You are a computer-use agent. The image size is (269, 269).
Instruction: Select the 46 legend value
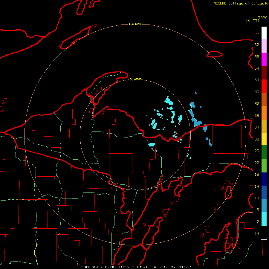click(257, 92)
